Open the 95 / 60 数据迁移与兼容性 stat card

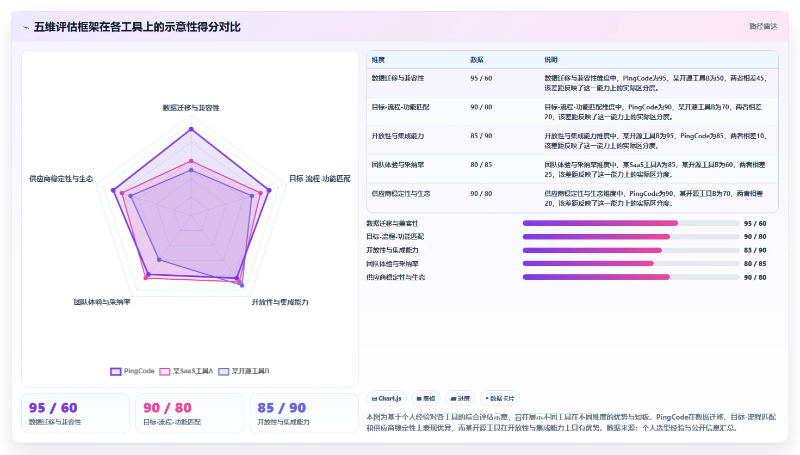point(76,413)
